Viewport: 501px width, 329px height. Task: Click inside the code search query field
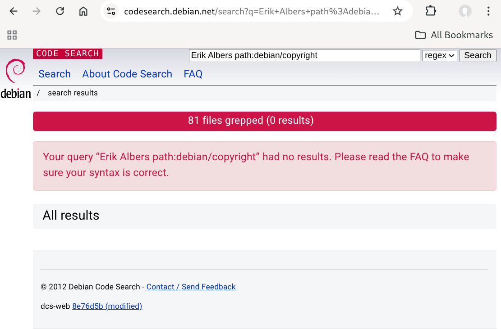(304, 55)
